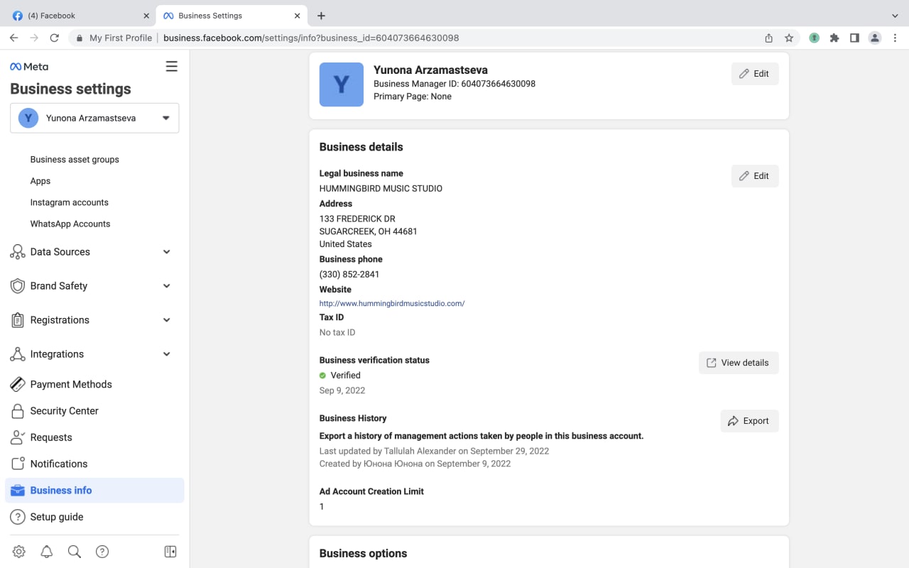Image resolution: width=909 pixels, height=568 pixels.
Task: Click the My First Profile site chip
Action: pos(114,38)
